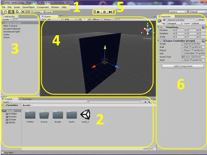
Task: Click the Game Controller script icon
Action: pos(161,41)
